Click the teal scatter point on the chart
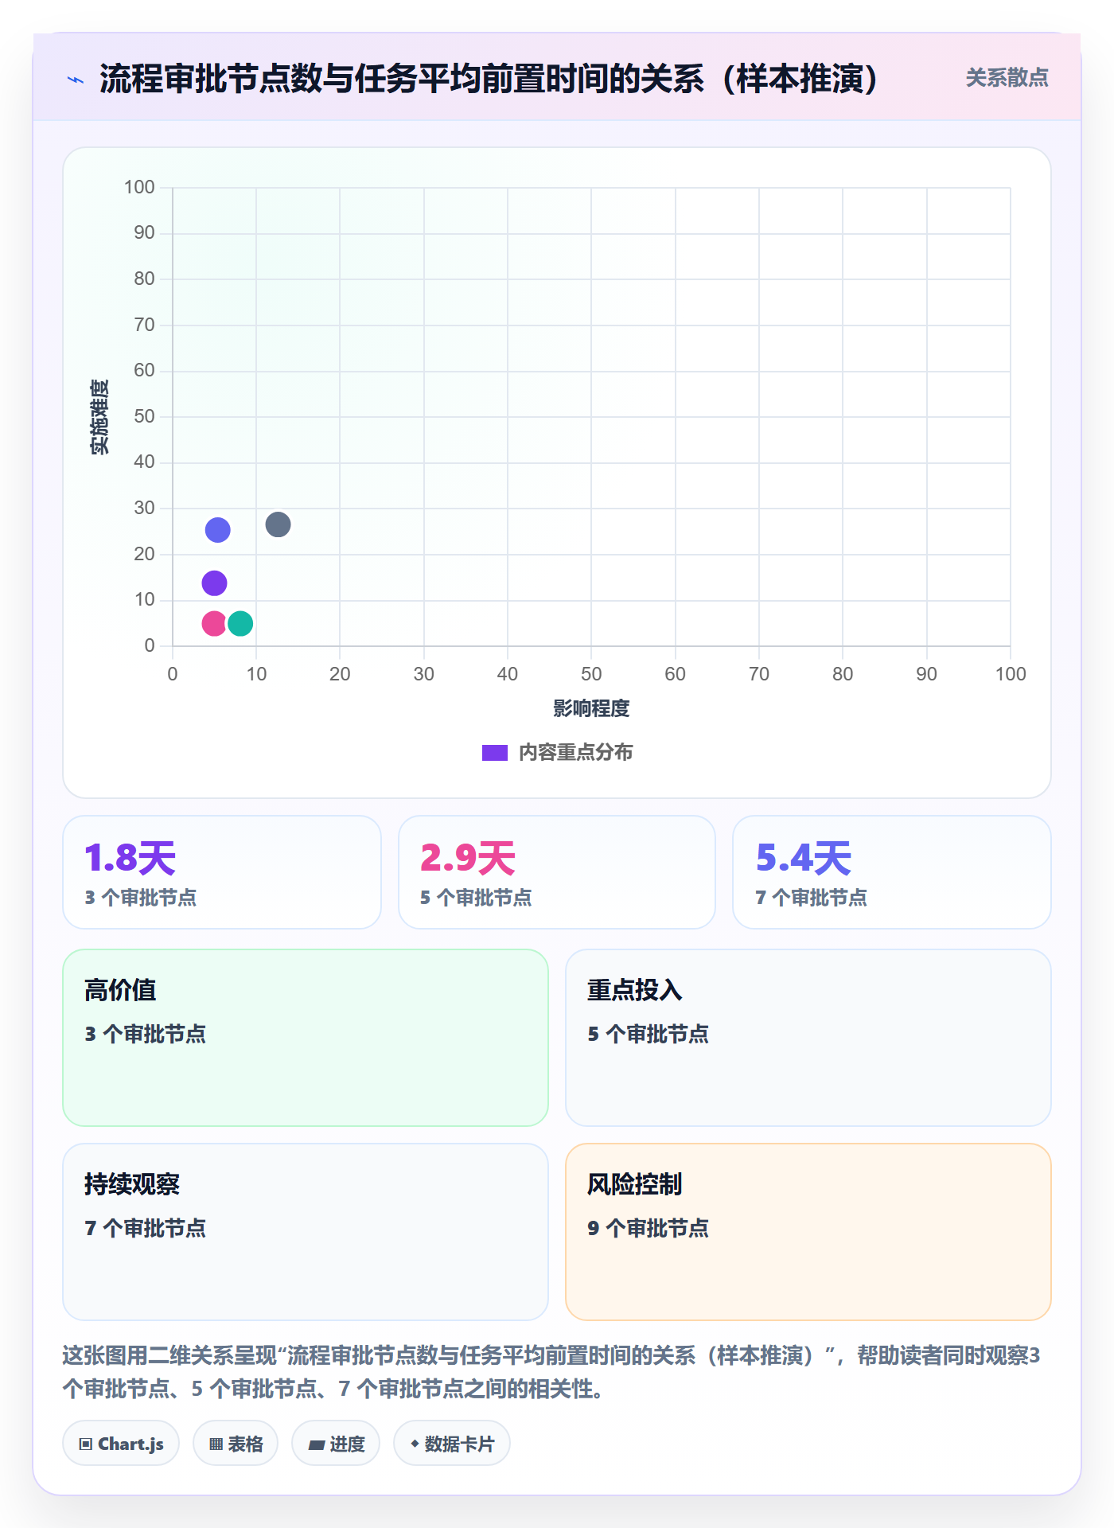Screen dimensions: 1114x1528 coord(240,623)
